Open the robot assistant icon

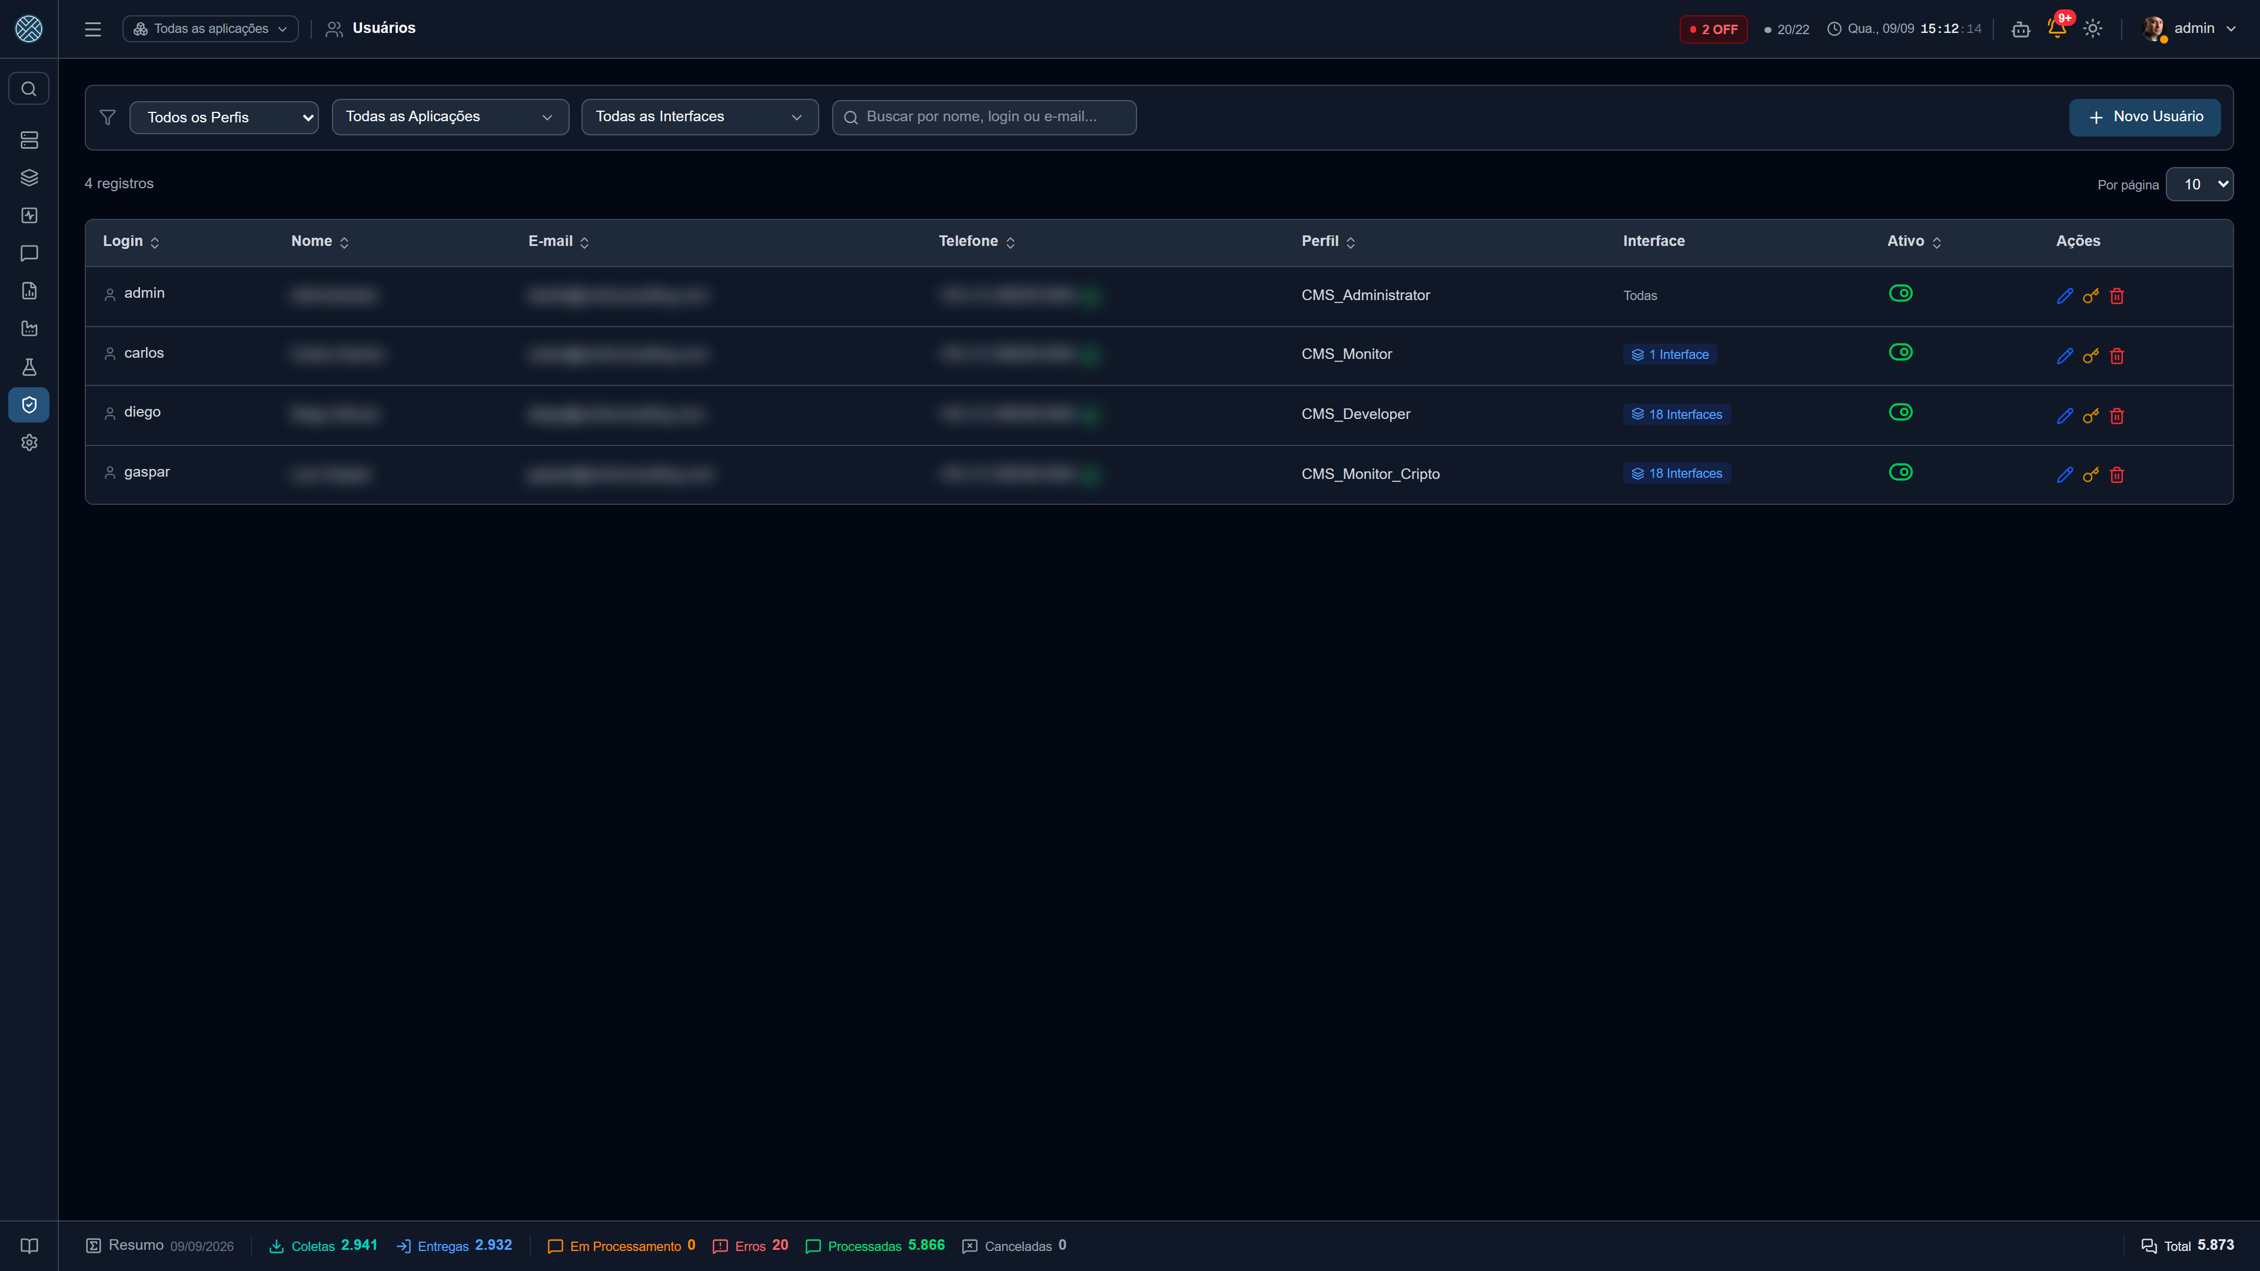(x=2020, y=29)
